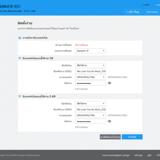Click the 2.4G password input field
160x160 pixels.
click(x=90, y=121)
